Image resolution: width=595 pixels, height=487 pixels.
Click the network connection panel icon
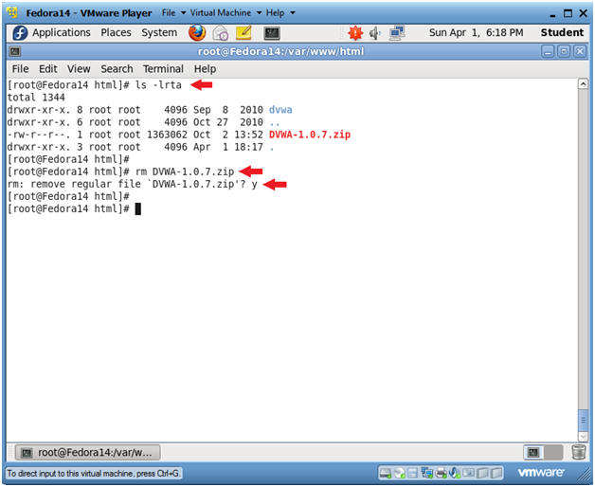pos(397,32)
